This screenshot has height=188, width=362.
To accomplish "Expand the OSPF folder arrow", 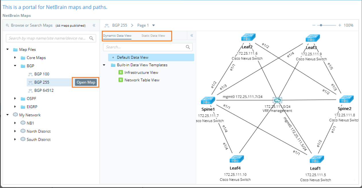I will point(15,99).
